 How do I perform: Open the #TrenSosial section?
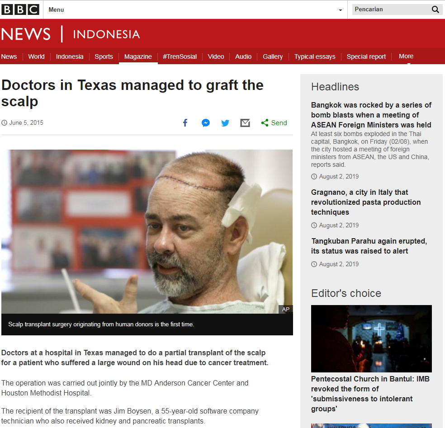(x=180, y=56)
